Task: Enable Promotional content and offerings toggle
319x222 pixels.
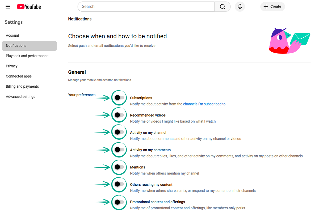Action: 119,202
